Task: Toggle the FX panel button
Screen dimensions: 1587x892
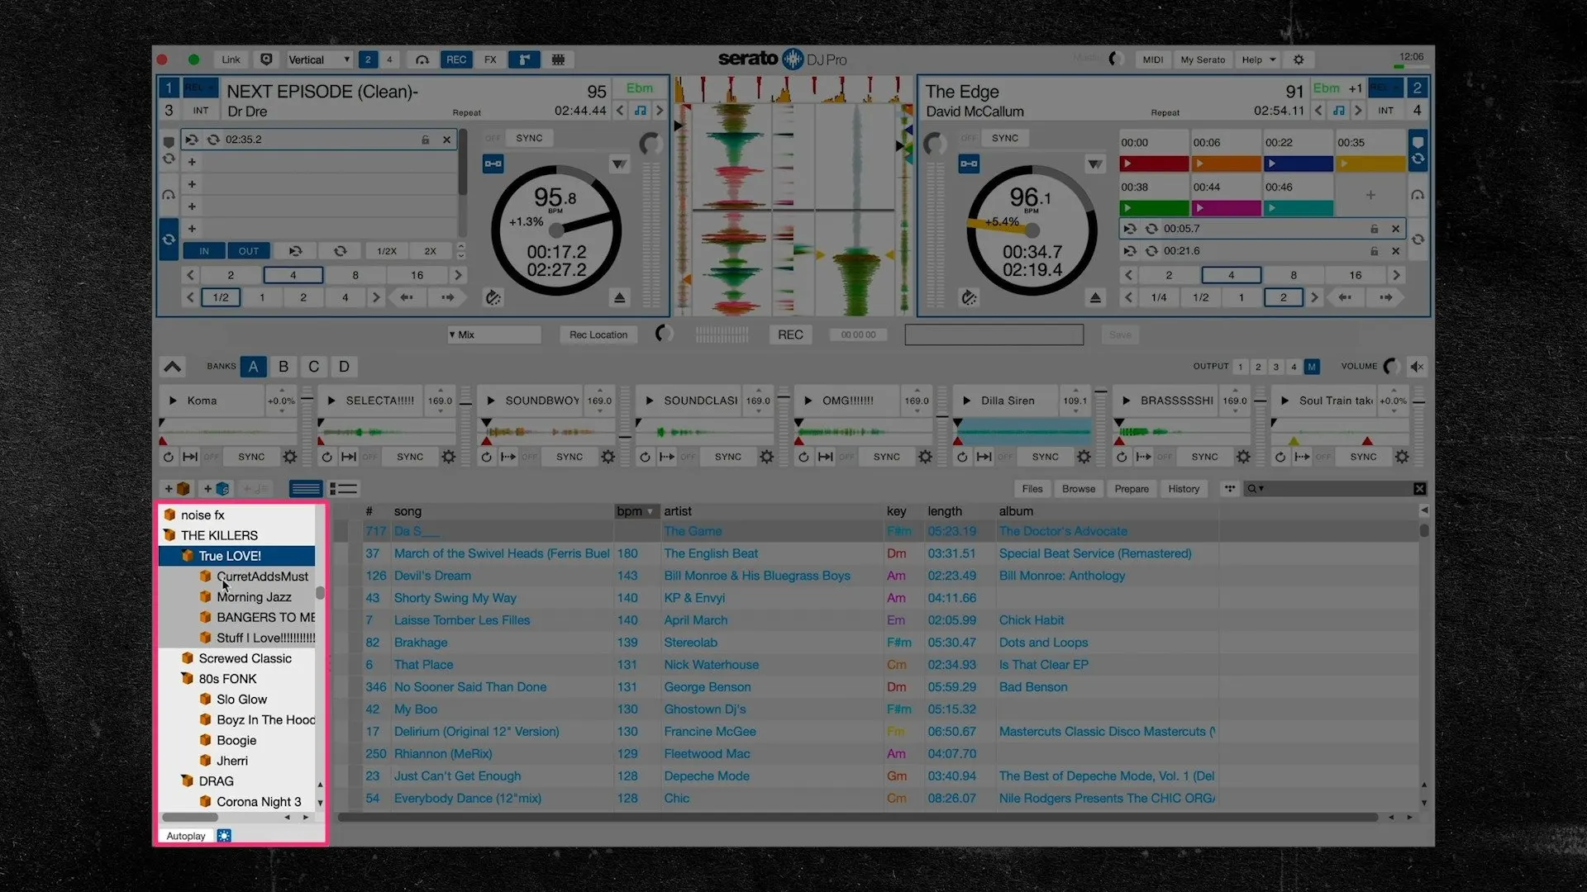Action: 490,59
